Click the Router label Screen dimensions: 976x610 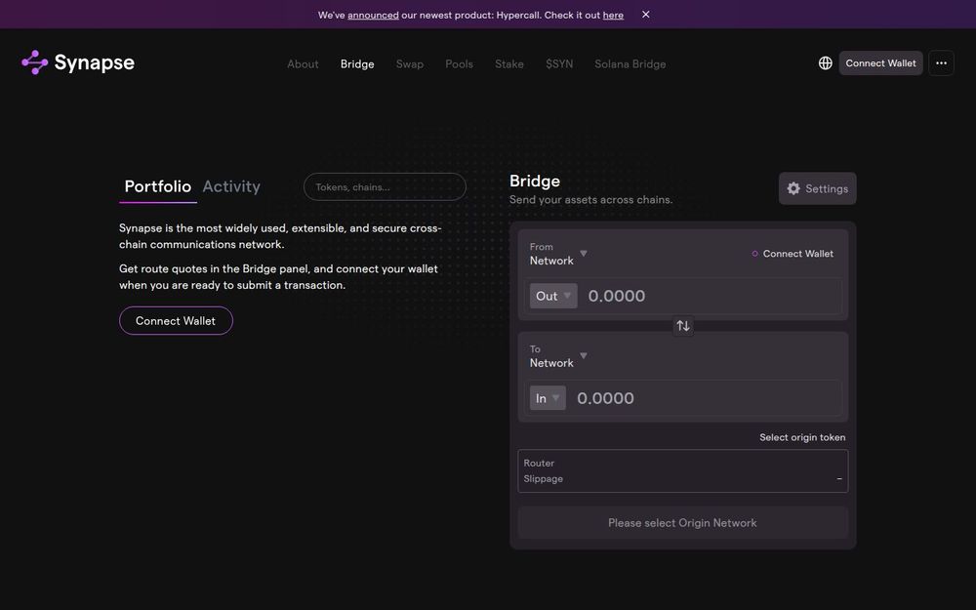[x=539, y=463]
